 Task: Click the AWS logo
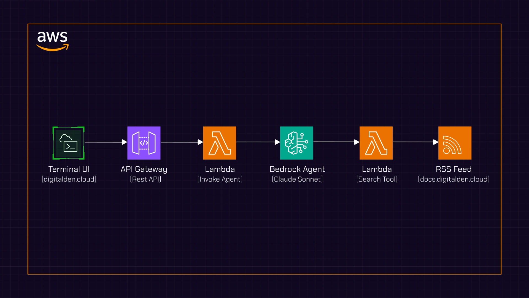pos(52,41)
